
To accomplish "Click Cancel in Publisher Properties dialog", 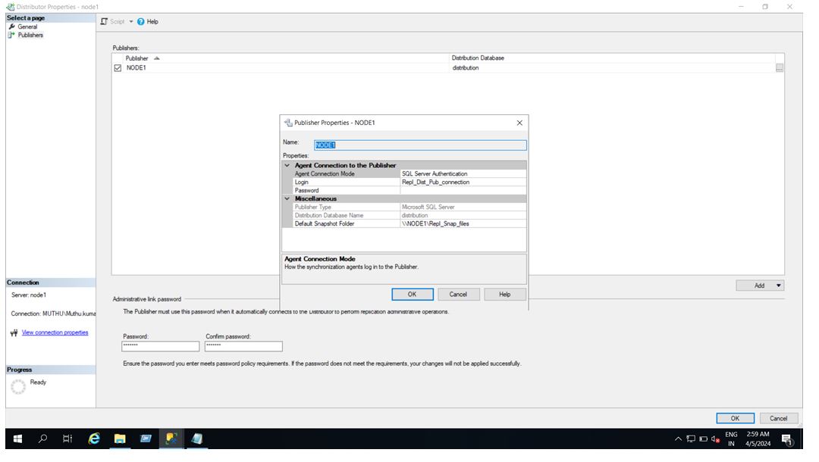I will (458, 295).
